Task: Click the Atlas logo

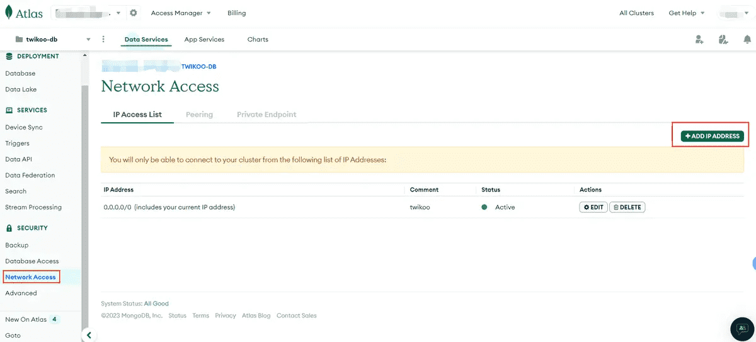Action: (x=24, y=13)
